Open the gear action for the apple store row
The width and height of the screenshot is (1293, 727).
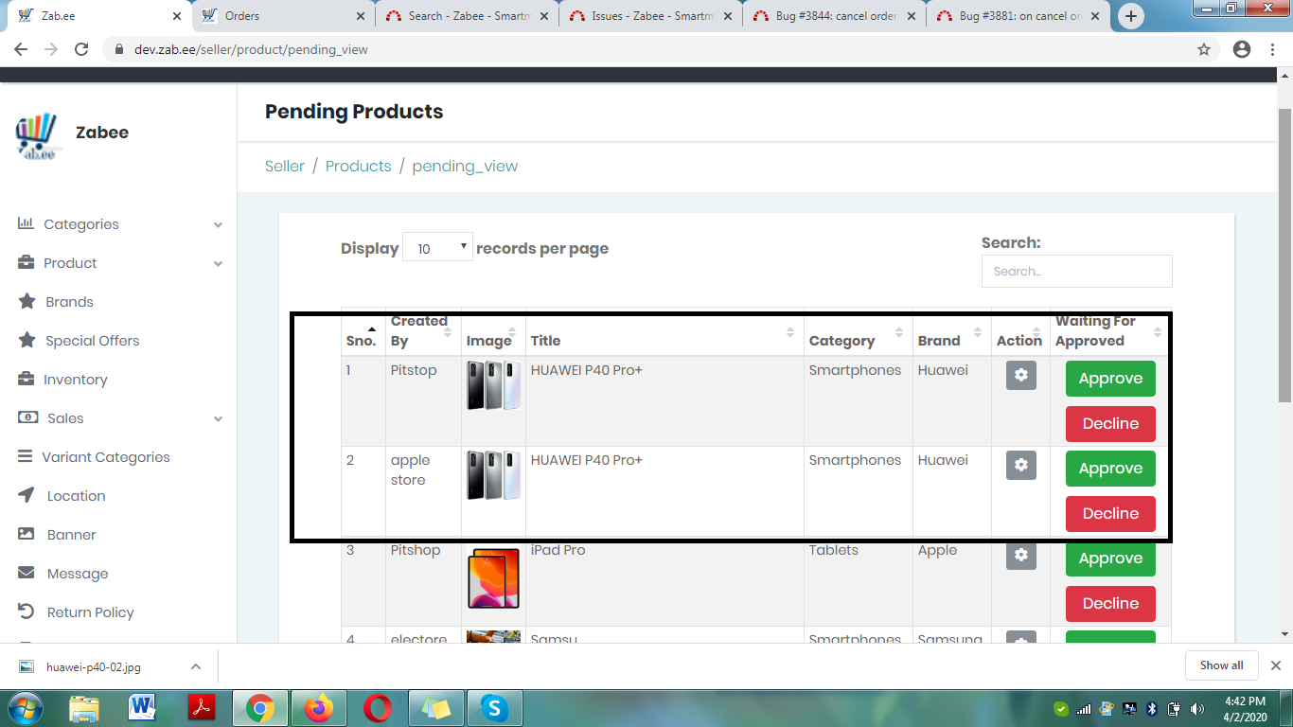coord(1020,465)
